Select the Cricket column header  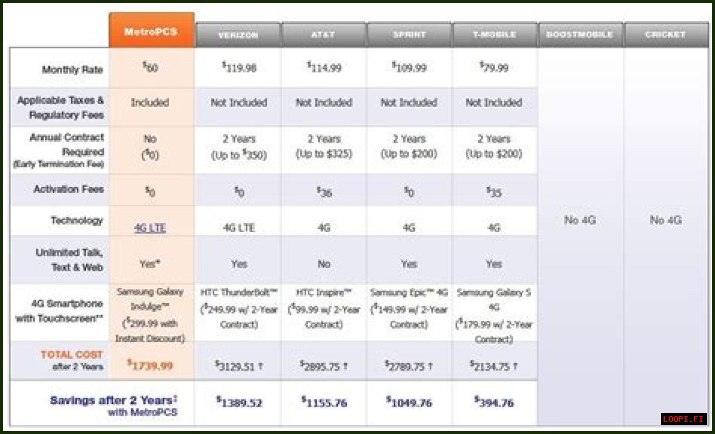pos(665,35)
